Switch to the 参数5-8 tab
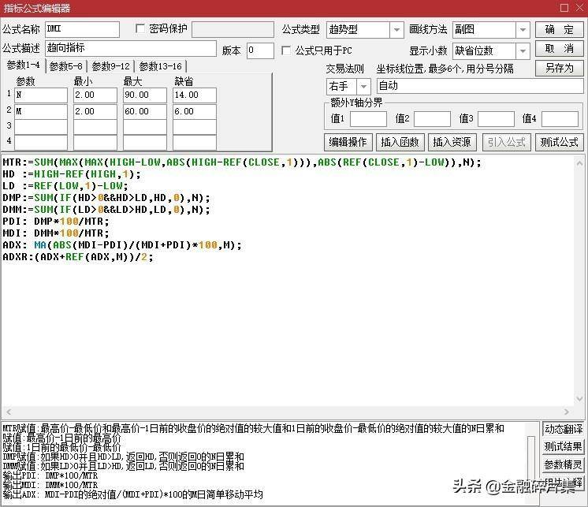The image size is (588, 507). pos(66,66)
